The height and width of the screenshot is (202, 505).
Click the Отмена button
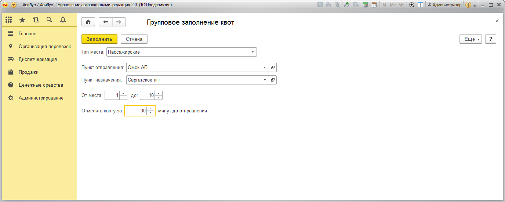(x=134, y=39)
